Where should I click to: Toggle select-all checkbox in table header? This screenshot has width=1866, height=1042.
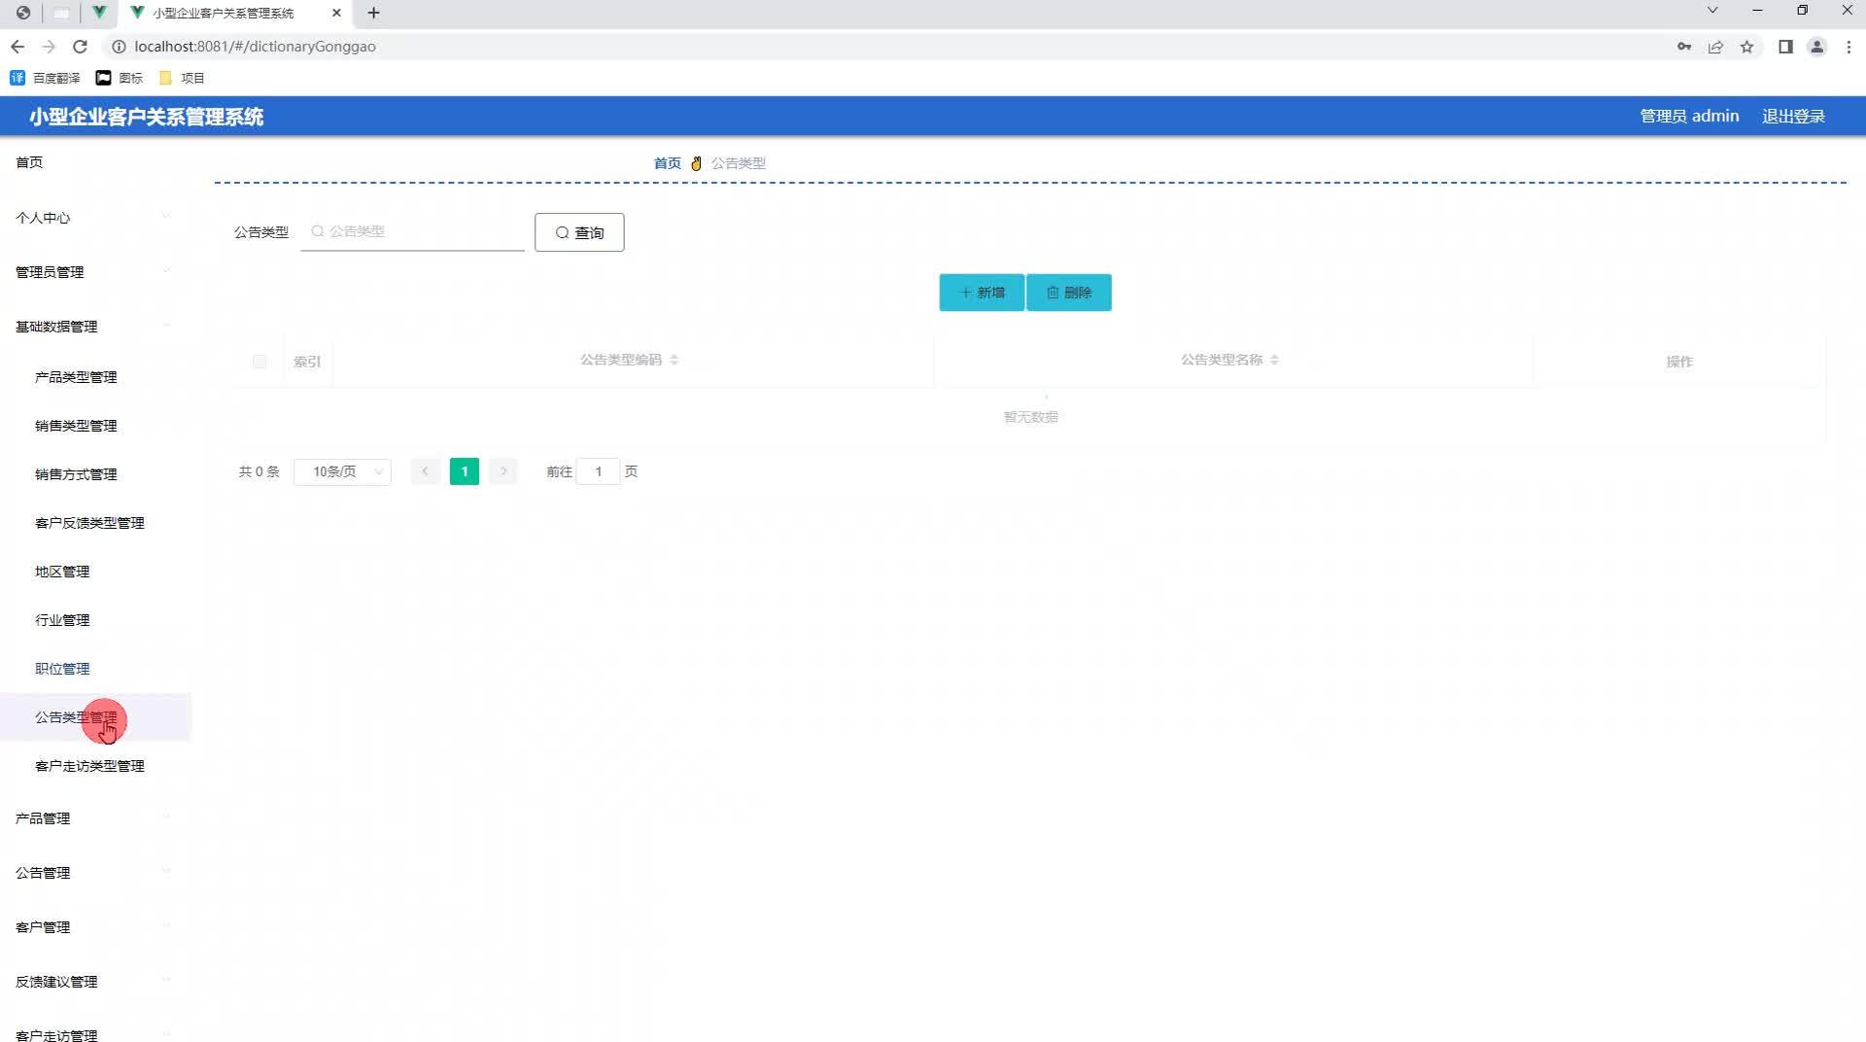pos(259,362)
